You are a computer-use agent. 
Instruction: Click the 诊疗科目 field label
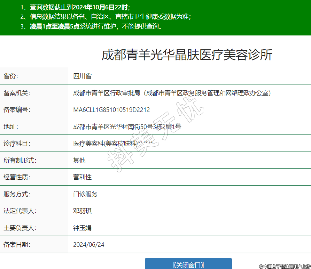click(x=17, y=144)
